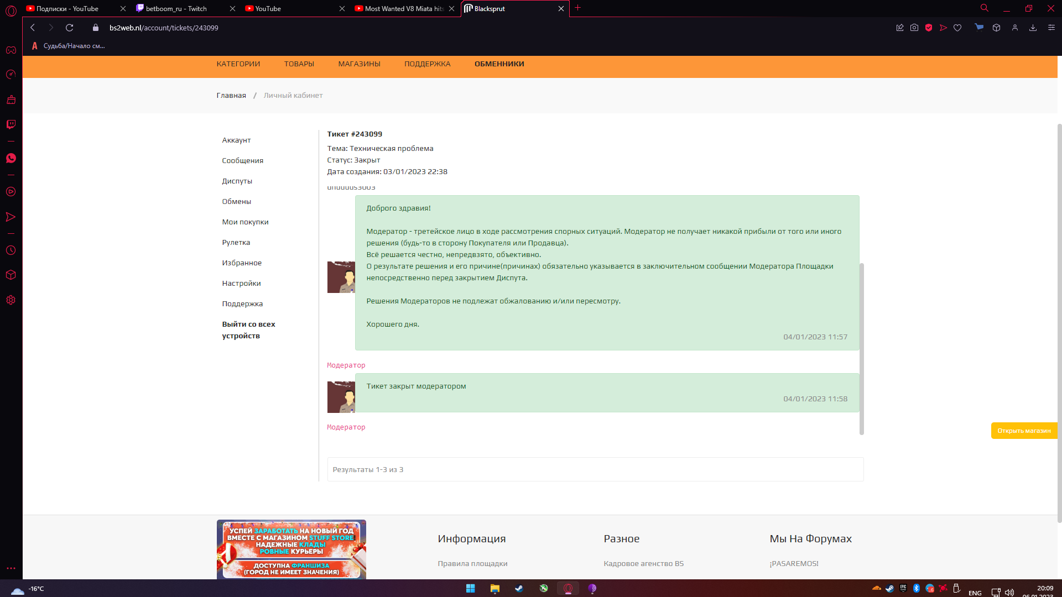
Task: Open Twitch panel in Opera sidebar
Action: coord(11,124)
